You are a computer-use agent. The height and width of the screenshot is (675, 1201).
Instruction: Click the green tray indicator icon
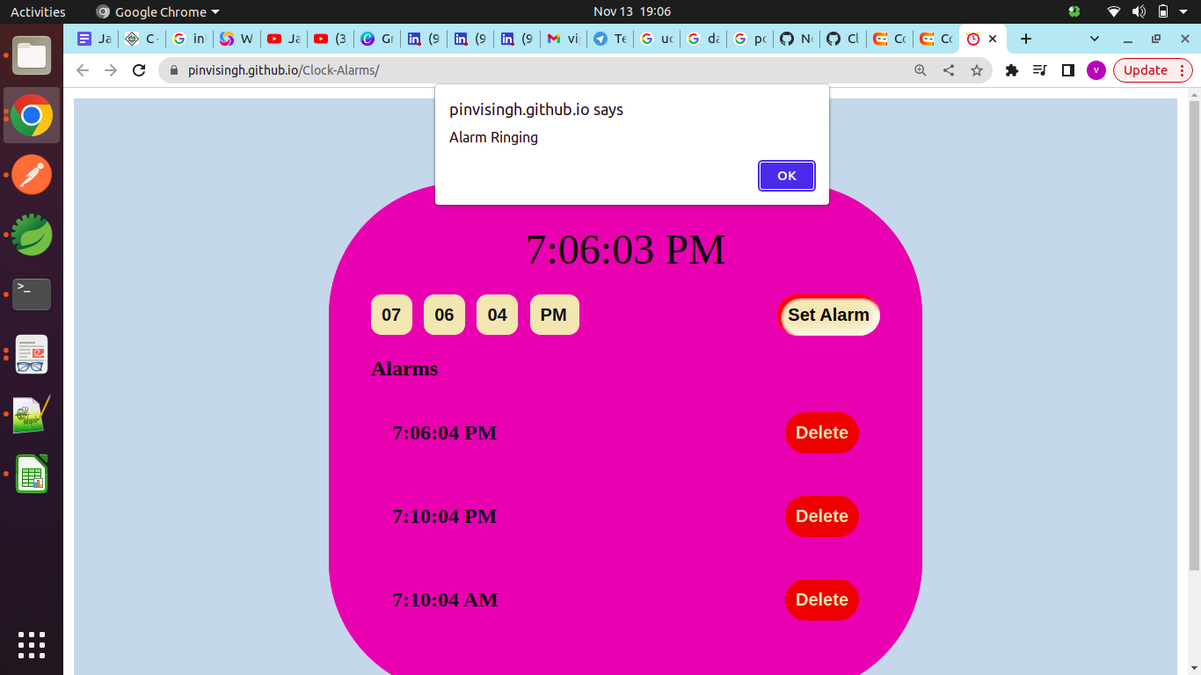click(x=1074, y=11)
